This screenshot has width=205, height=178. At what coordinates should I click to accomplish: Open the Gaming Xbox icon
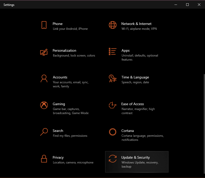44,105
